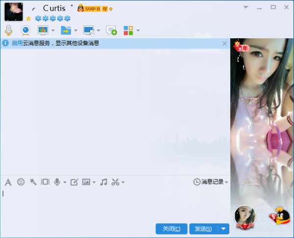Expand the screenshot scissors dropdown arrow
Image resolution: width=294 pixels, height=238 pixels.
123,182
